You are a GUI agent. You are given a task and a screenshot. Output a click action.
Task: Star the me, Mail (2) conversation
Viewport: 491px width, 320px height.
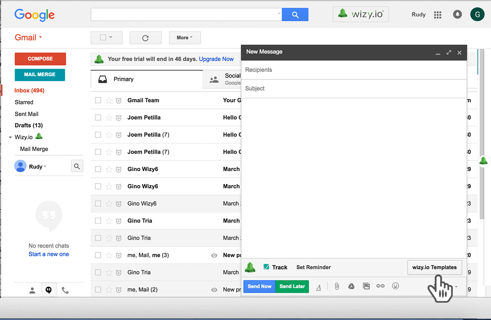click(109, 290)
